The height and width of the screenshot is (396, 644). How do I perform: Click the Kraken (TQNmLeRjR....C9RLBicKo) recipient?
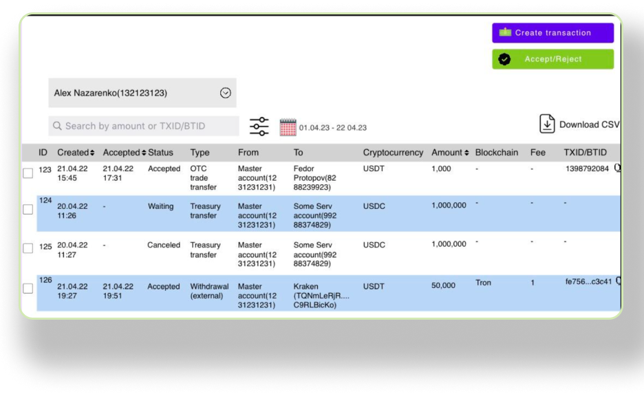(x=321, y=296)
